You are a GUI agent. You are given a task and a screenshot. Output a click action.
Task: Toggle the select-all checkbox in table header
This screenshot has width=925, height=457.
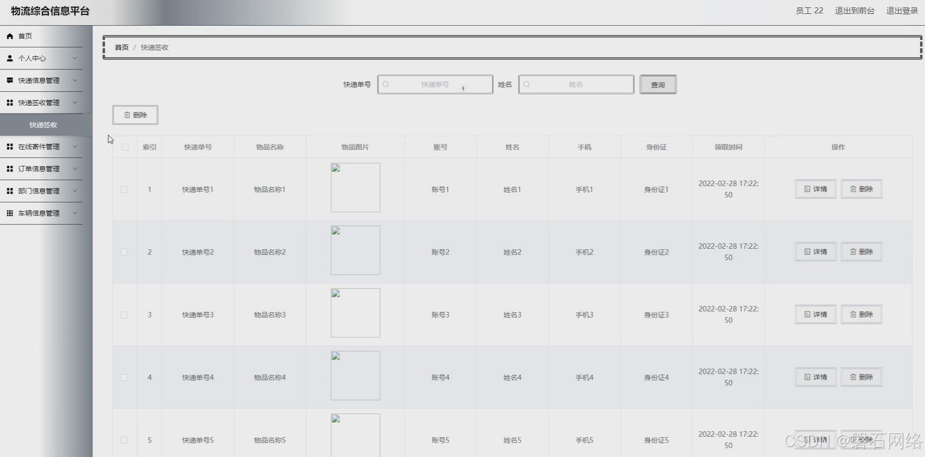(x=125, y=146)
